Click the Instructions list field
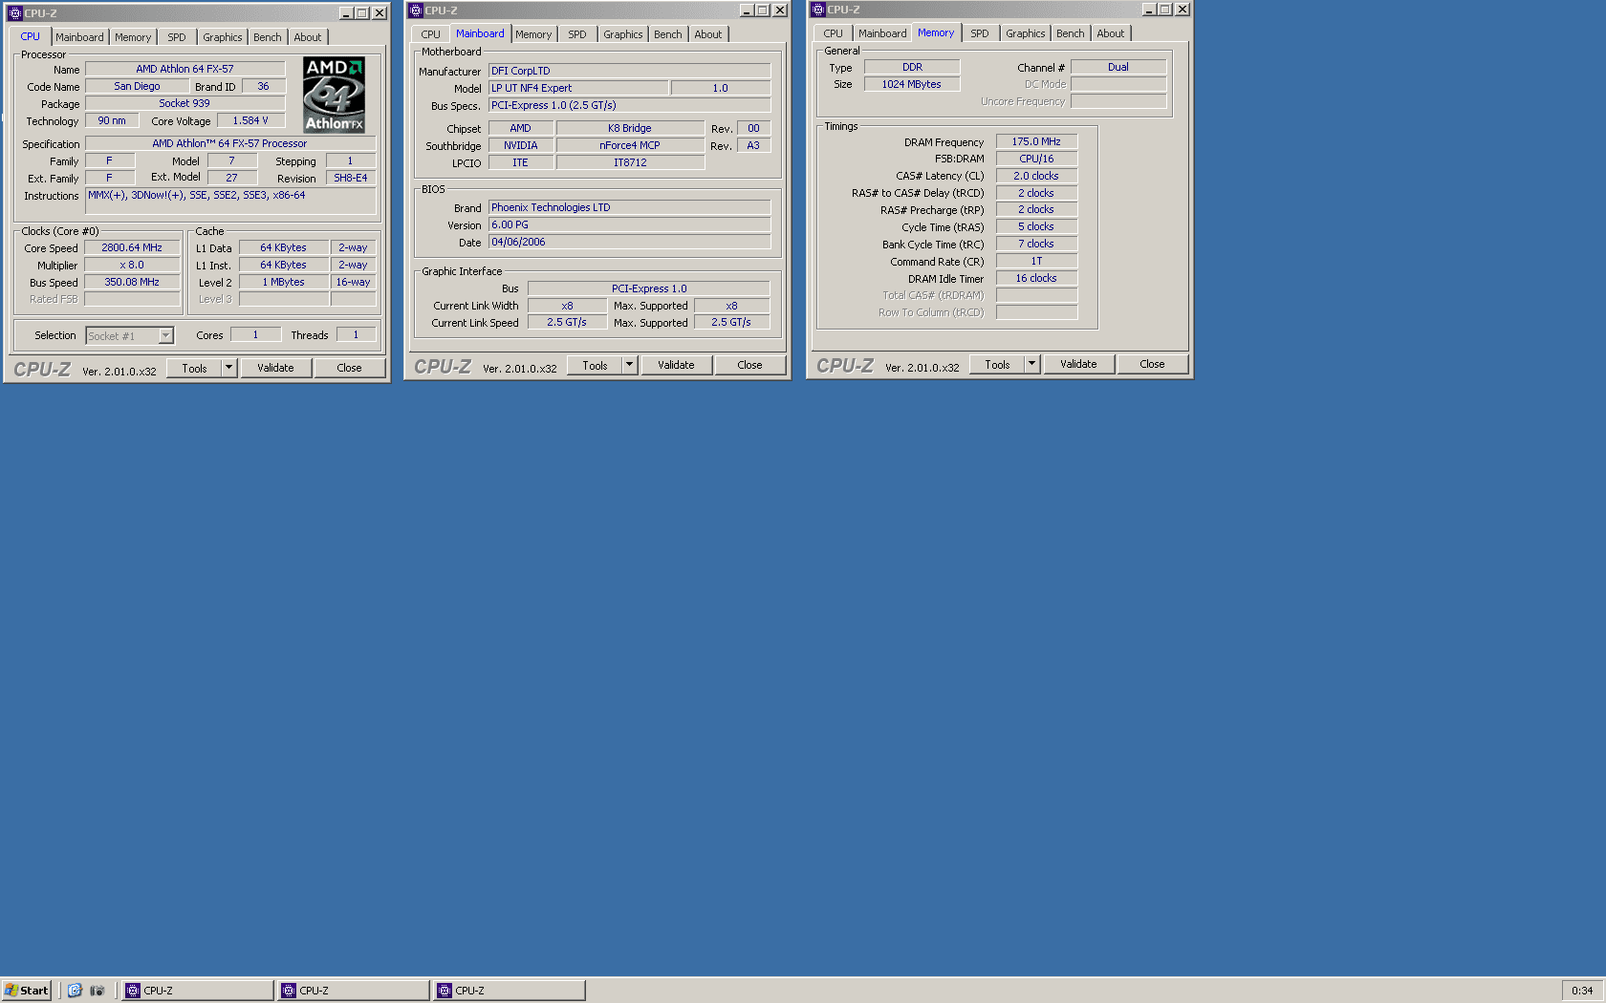 [230, 201]
